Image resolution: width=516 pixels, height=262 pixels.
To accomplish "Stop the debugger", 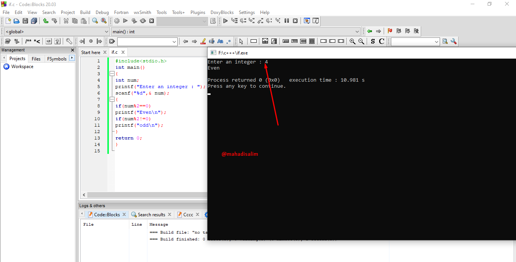I will [x=295, y=21].
